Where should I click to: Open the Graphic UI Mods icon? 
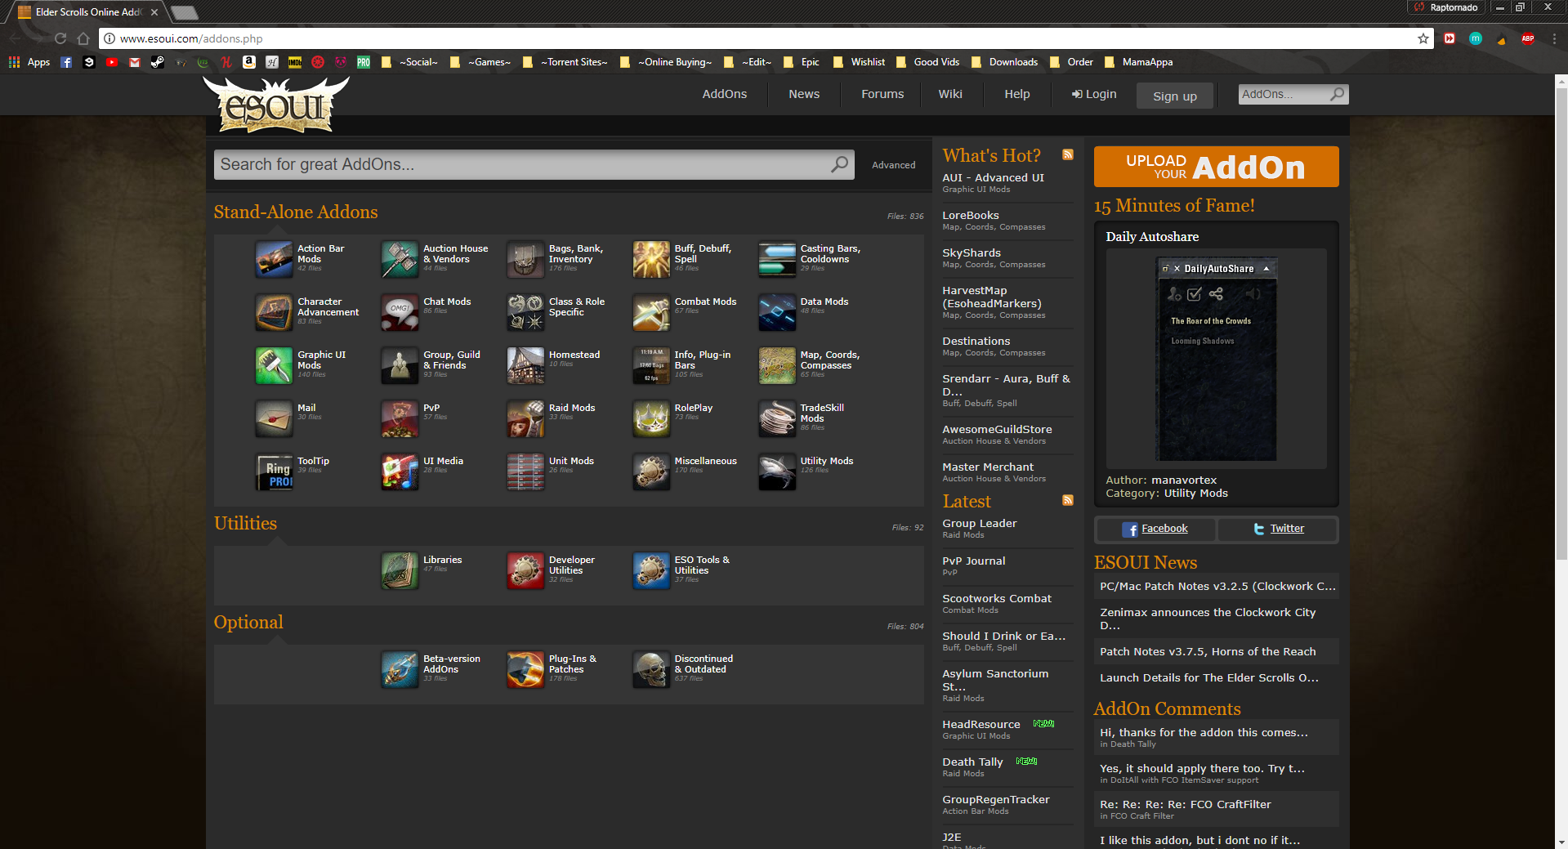274,366
